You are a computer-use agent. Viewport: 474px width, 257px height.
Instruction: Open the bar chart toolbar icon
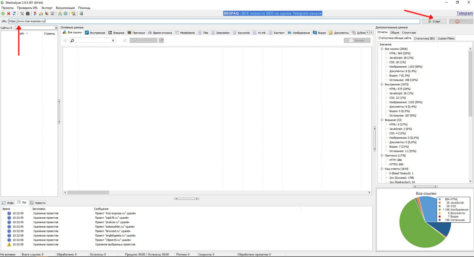41,14
